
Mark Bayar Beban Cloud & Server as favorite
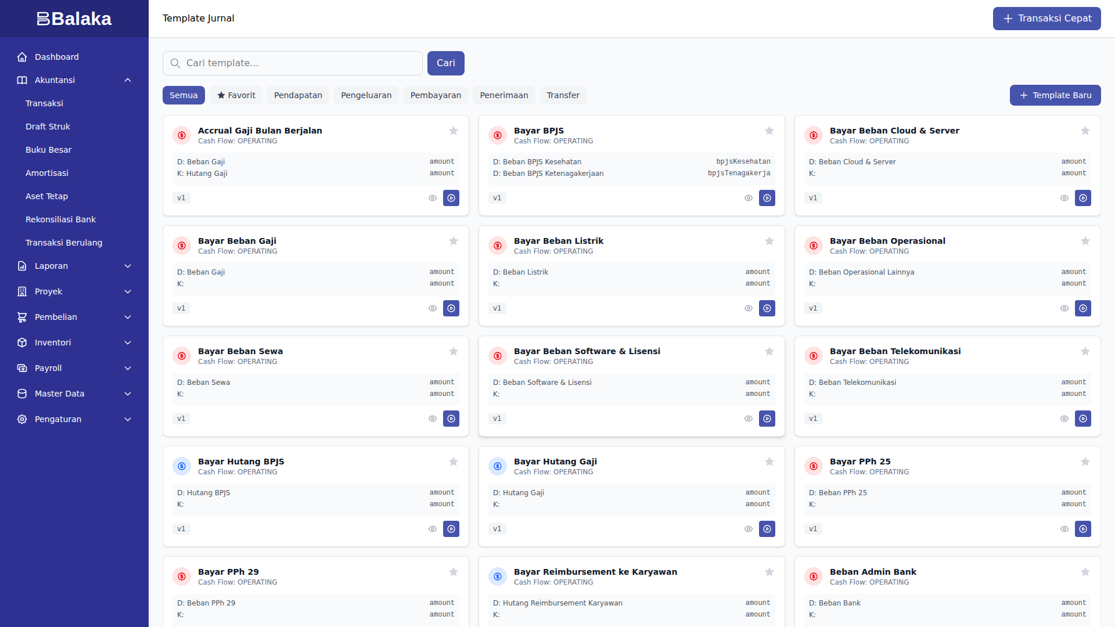coord(1085,131)
